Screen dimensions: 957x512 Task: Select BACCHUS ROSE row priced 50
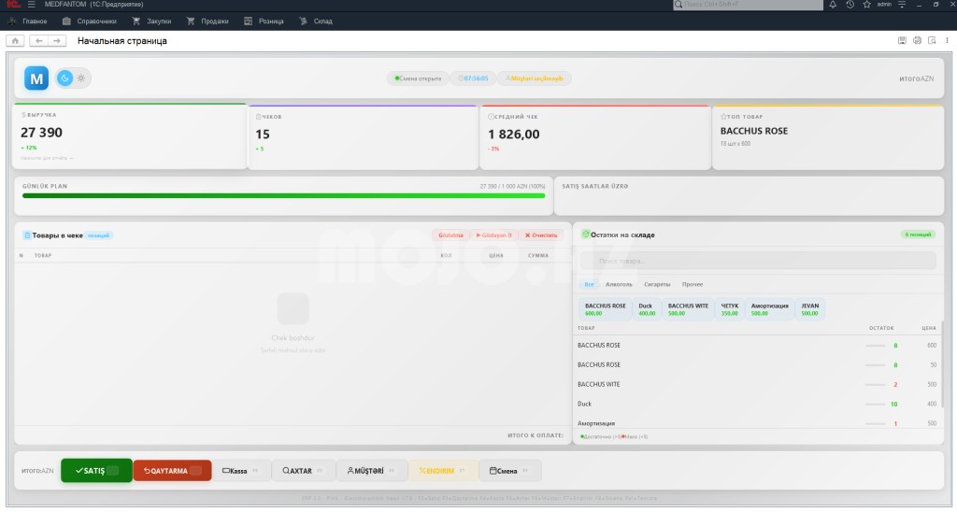coord(757,365)
